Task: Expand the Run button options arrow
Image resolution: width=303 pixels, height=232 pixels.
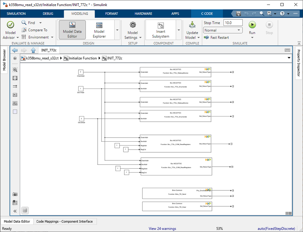Action: (252, 38)
